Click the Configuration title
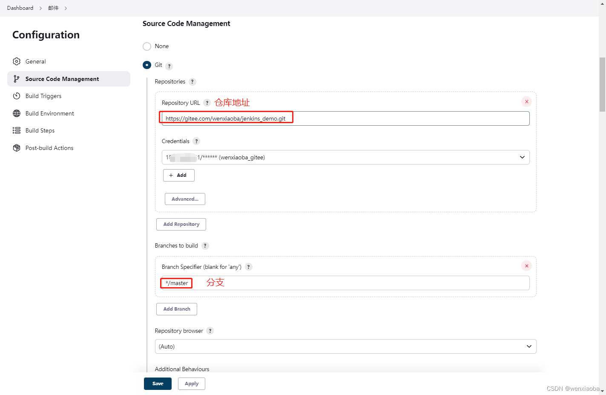Viewport: 606px width, 395px height. click(x=46, y=35)
